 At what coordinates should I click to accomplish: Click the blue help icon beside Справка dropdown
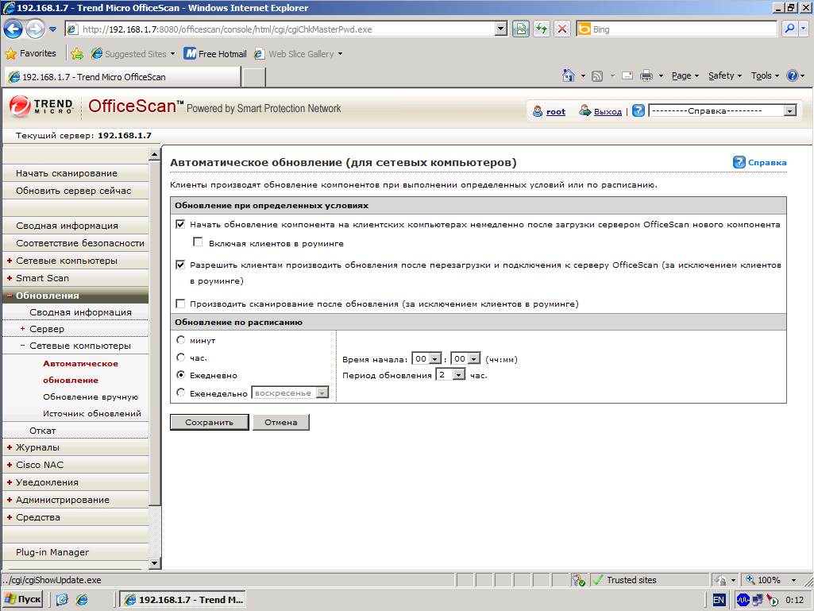[x=638, y=110]
